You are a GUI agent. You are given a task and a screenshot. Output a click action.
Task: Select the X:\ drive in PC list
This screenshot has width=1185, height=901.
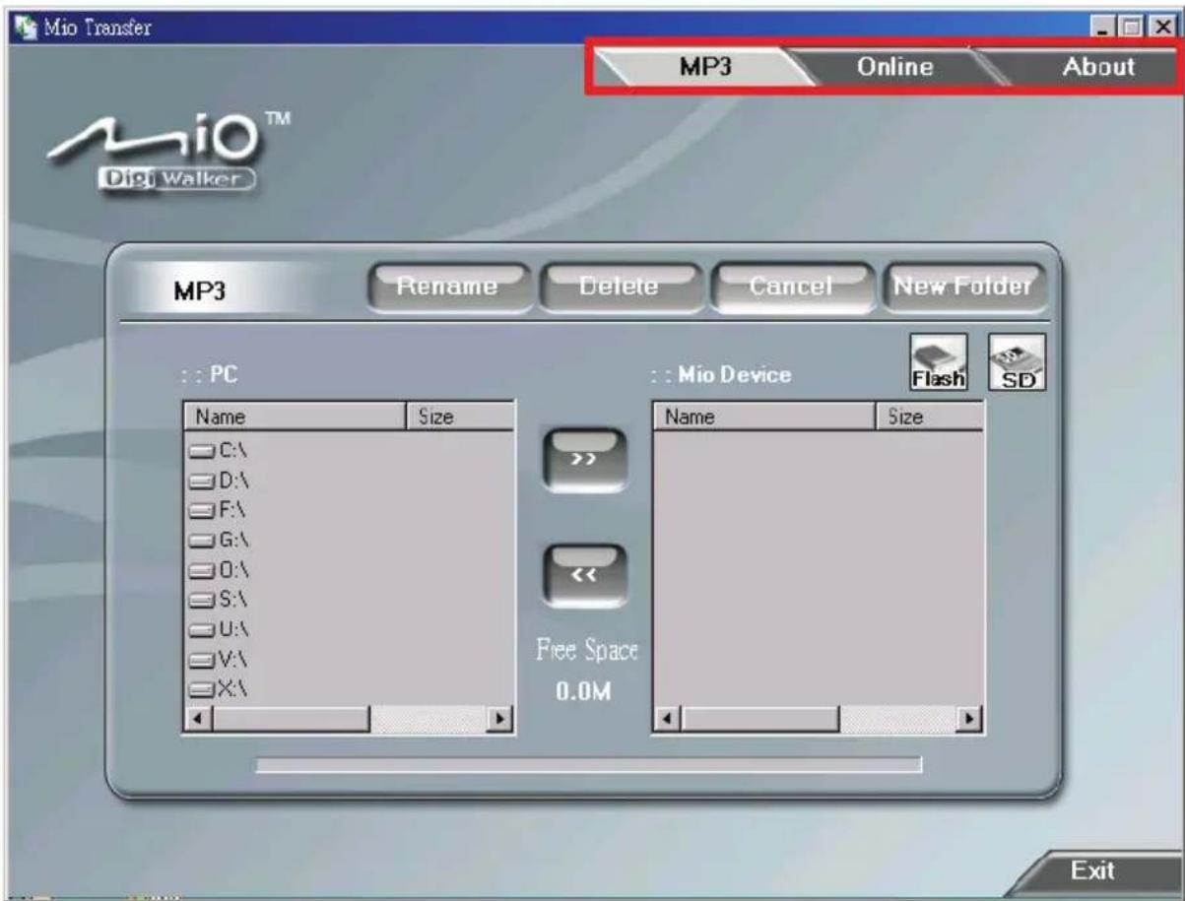coord(219,688)
